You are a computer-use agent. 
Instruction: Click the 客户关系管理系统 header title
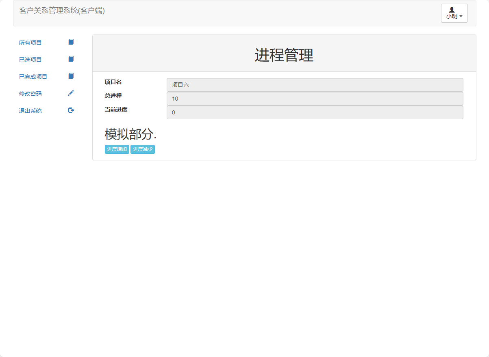point(61,11)
